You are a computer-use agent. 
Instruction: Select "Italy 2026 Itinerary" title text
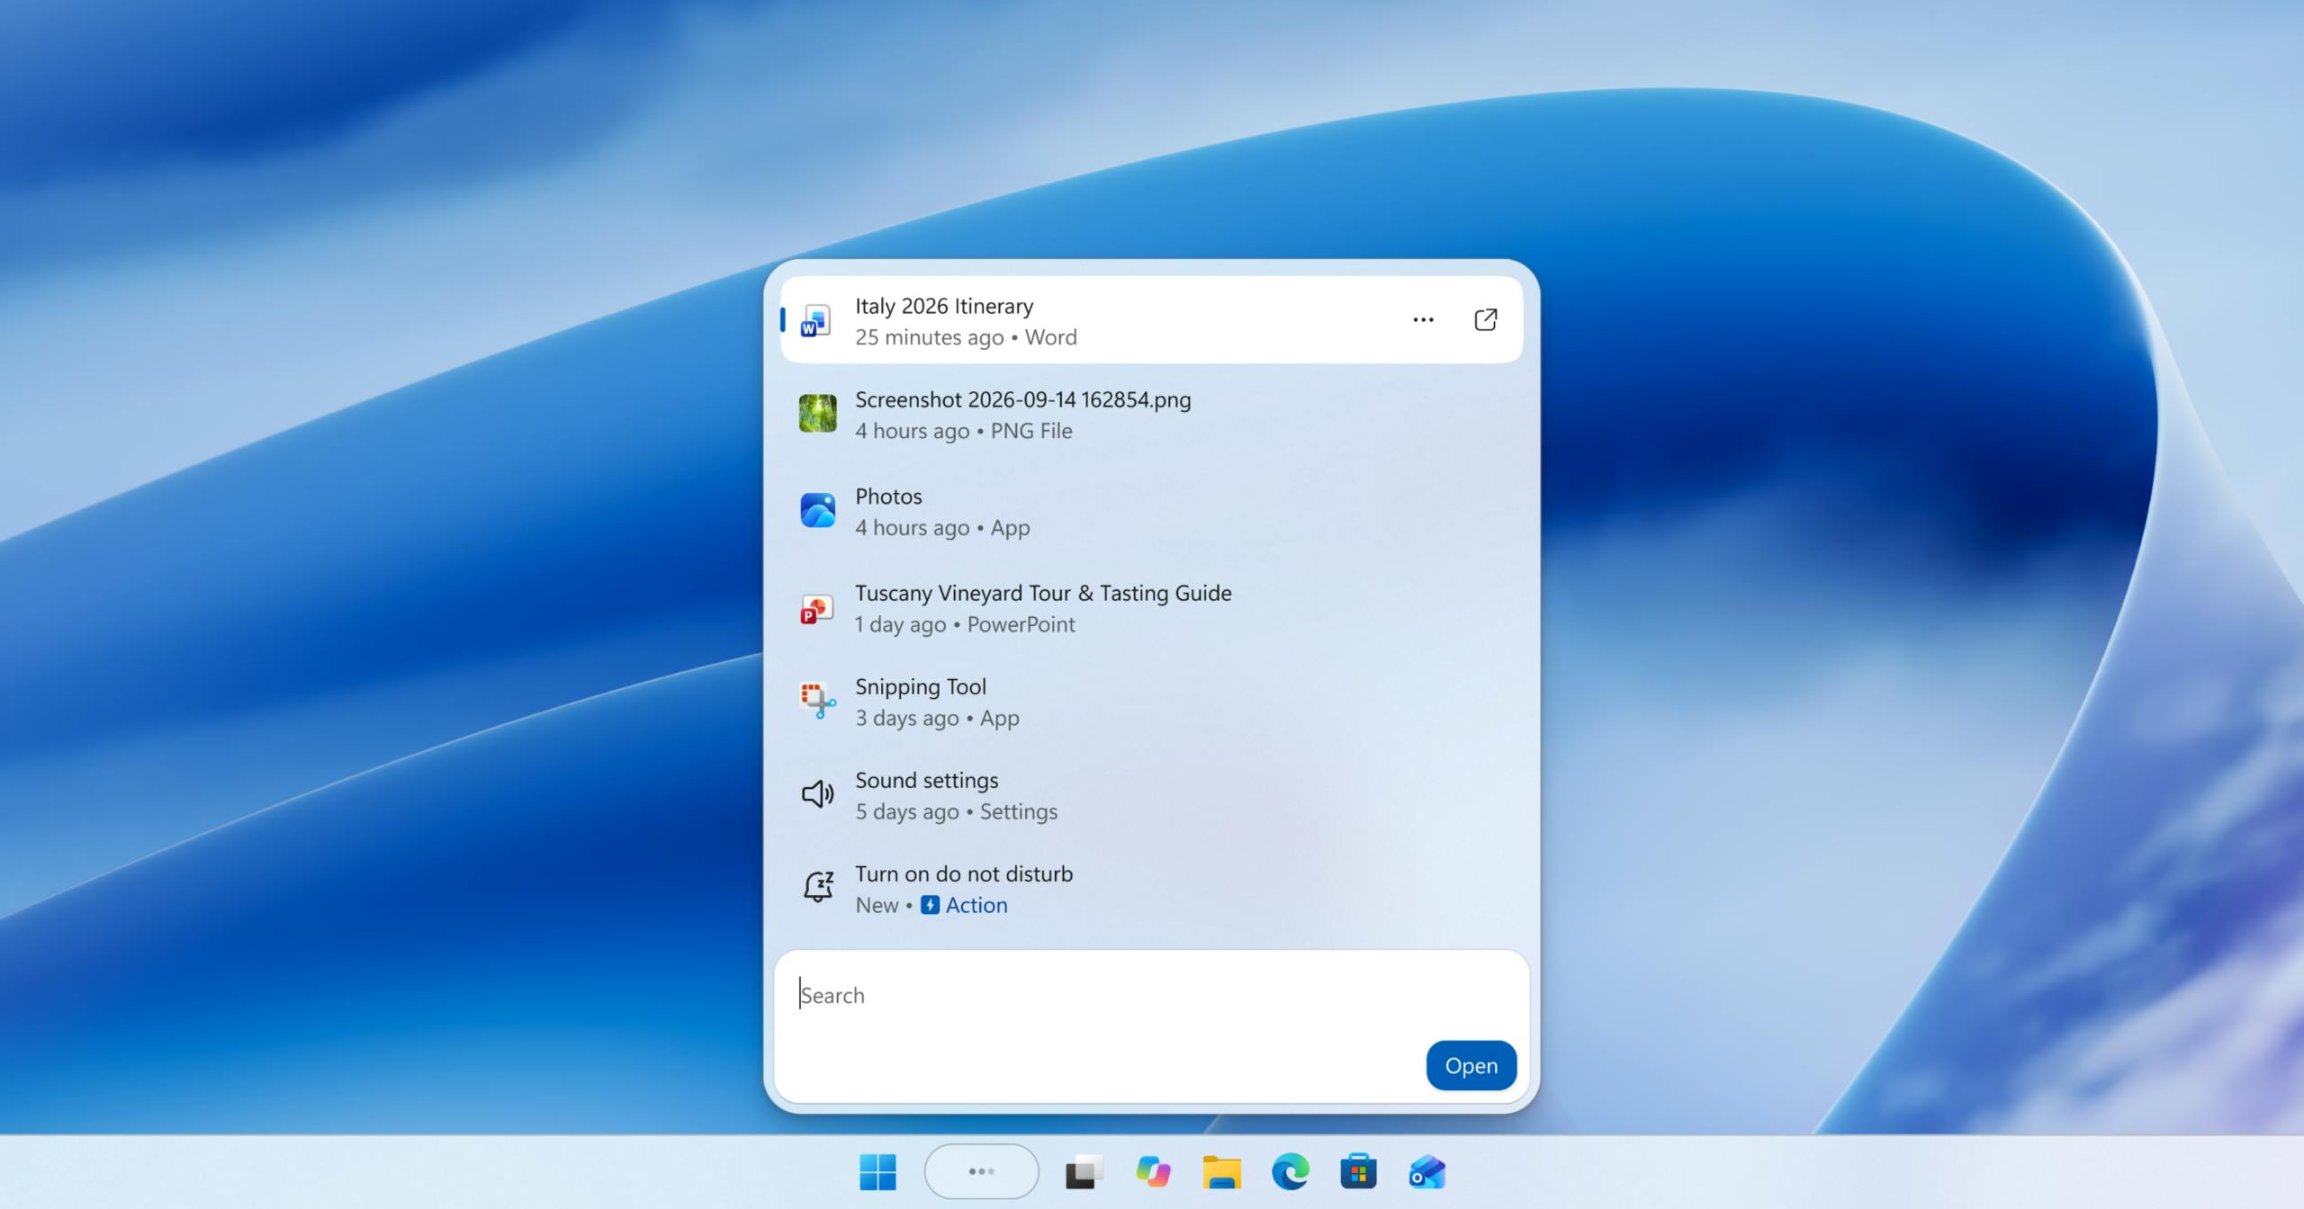pos(944,306)
